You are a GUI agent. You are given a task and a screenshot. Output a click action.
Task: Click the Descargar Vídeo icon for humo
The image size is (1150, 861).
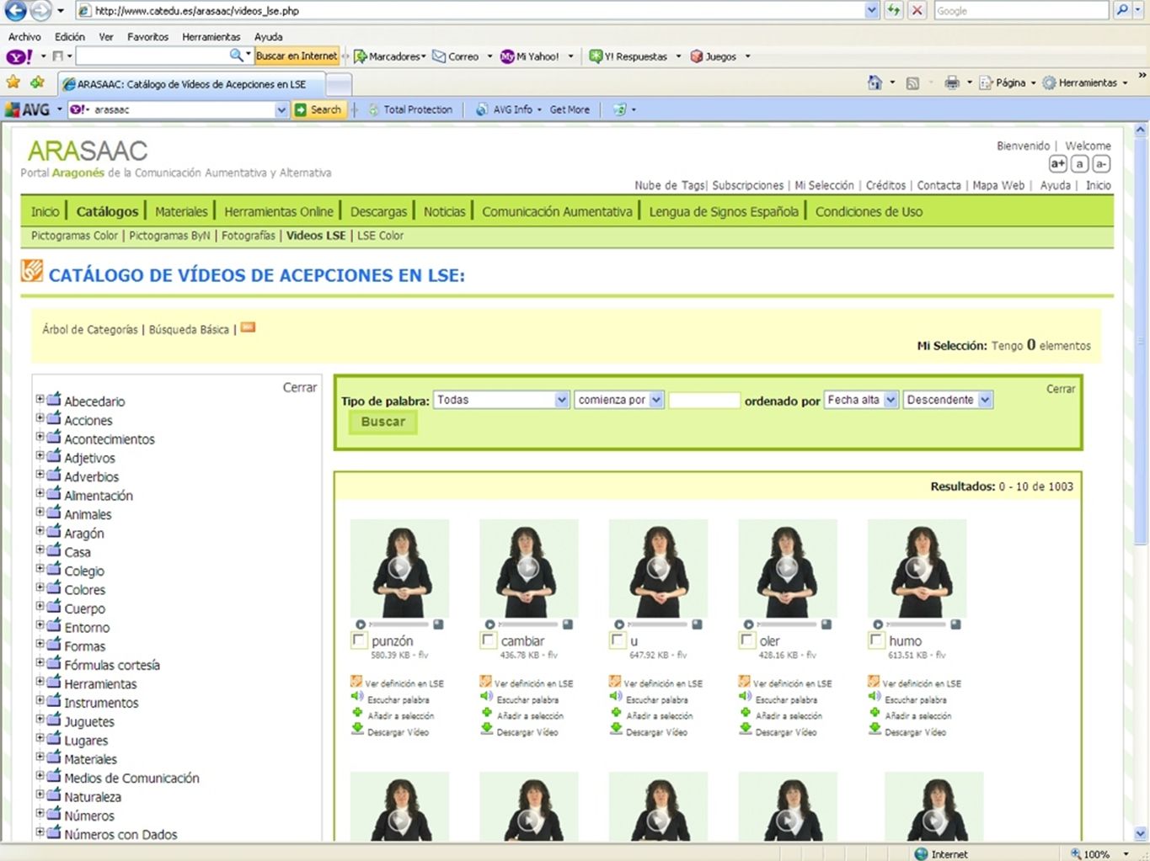(875, 729)
